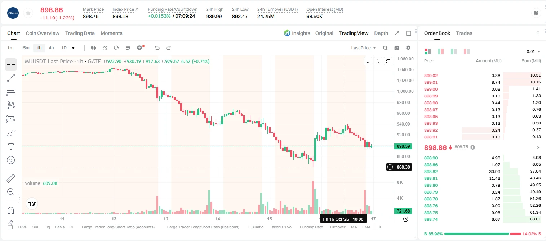The height and width of the screenshot is (241, 546).
Task: Show both bids and asks in order book
Action: pyautogui.click(x=428, y=51)
